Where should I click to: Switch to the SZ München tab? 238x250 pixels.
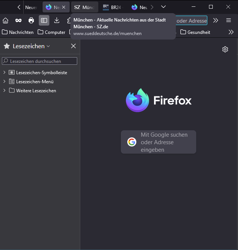(84, 7)
